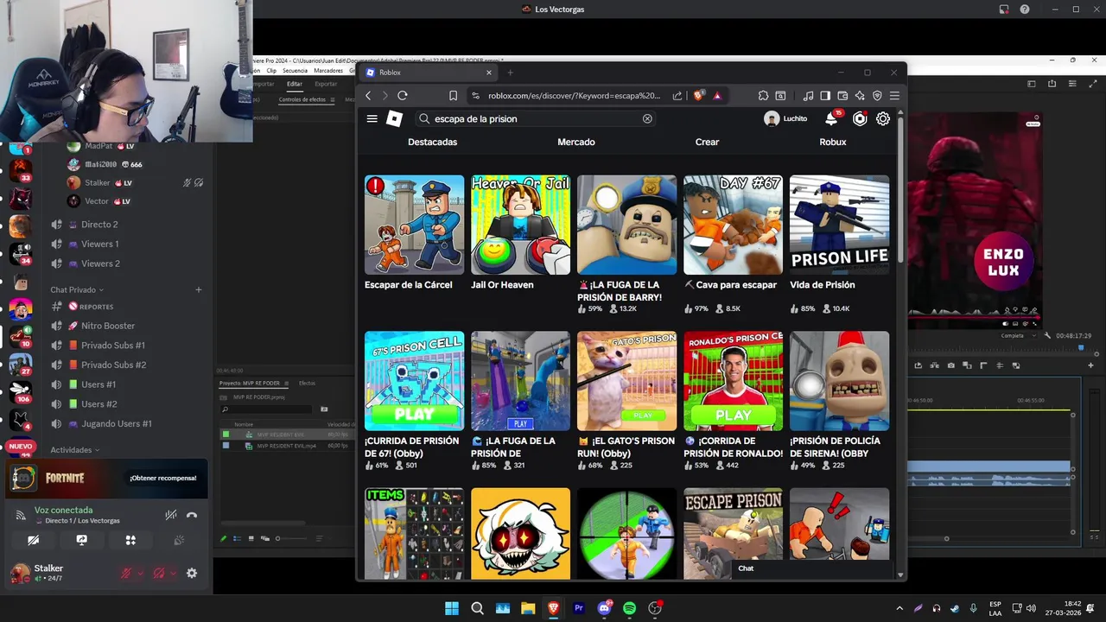Reload the Roblox page in browser
Screen dimensions: 1106x622
[x=403, y=95]
